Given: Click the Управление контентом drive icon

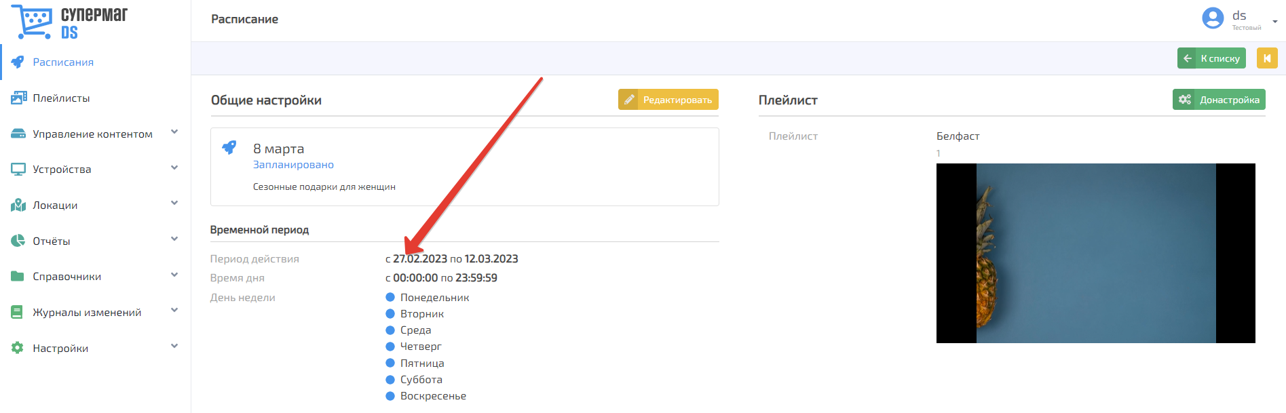Looking at the screenshot, I should 18,134.
